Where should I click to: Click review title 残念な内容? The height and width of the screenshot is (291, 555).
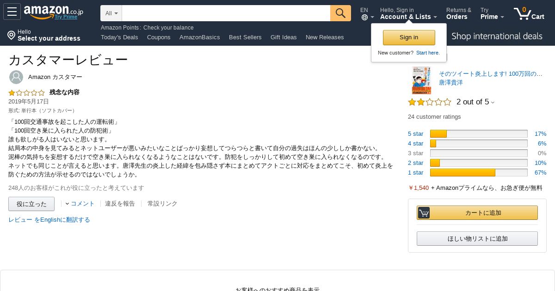point(64,92)
